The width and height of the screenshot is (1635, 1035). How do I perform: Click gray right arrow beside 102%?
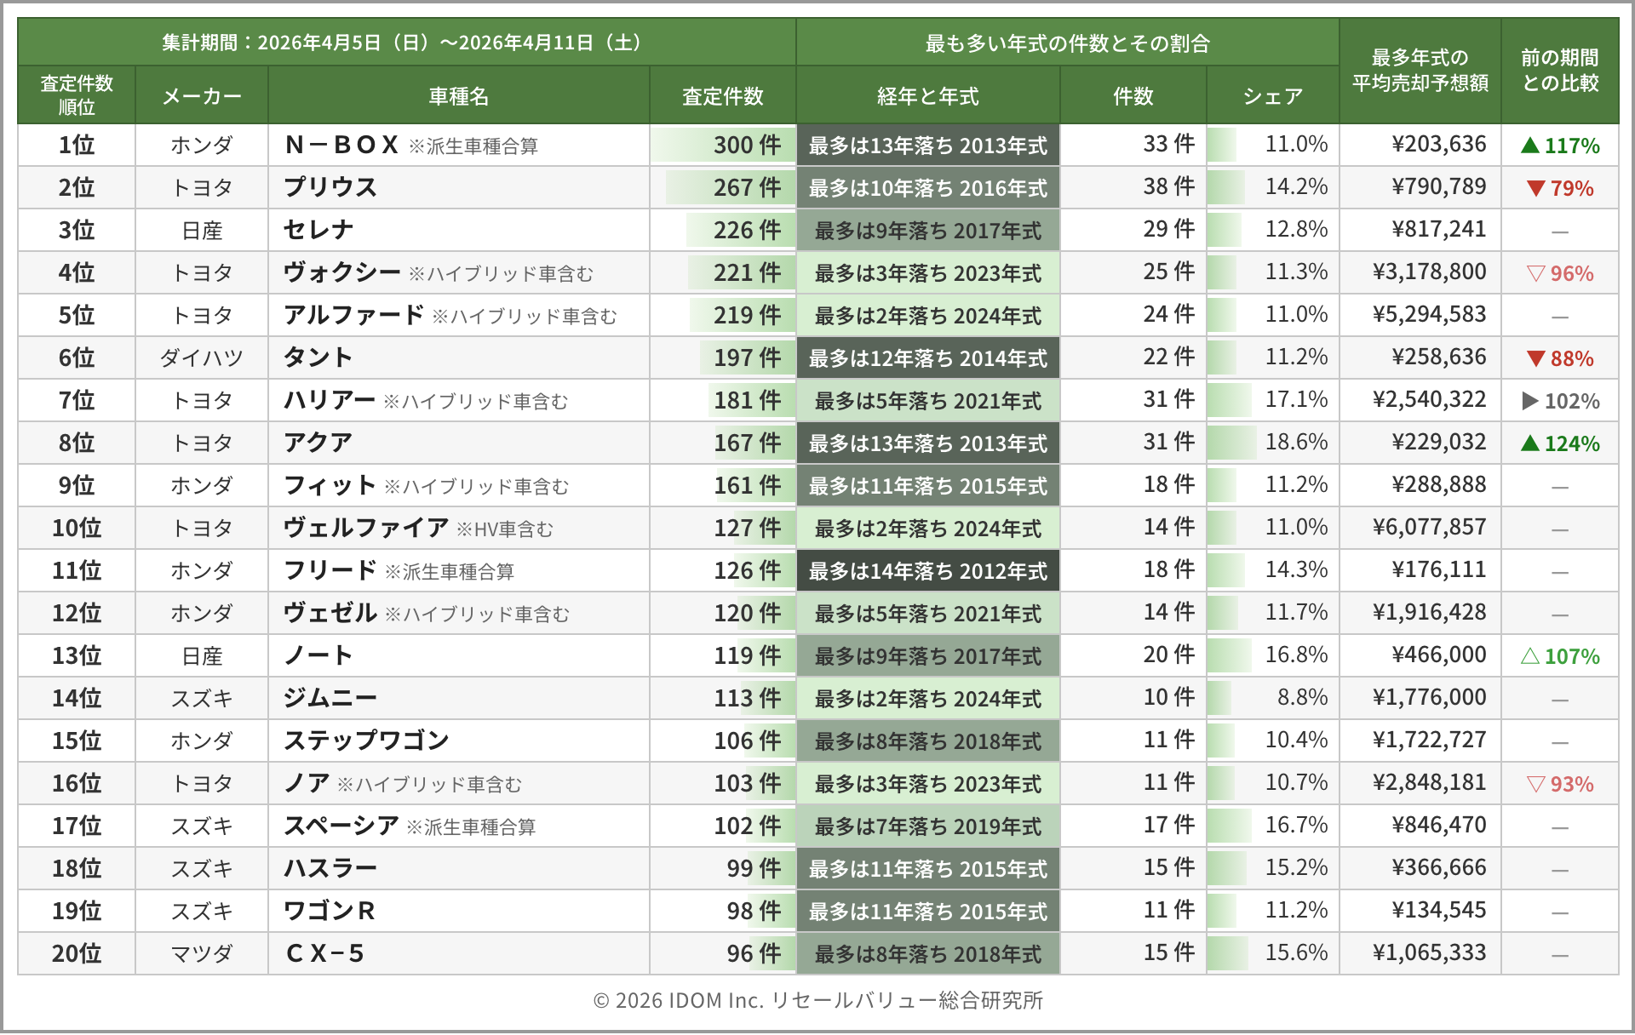pos(1530,401)
